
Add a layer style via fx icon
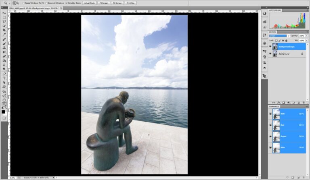pyautogui.click(x=279, y=103)
